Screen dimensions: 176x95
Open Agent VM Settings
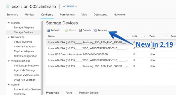(x=25, y=70)
